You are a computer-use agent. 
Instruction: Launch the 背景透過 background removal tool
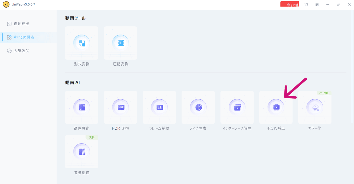point(82,152)
